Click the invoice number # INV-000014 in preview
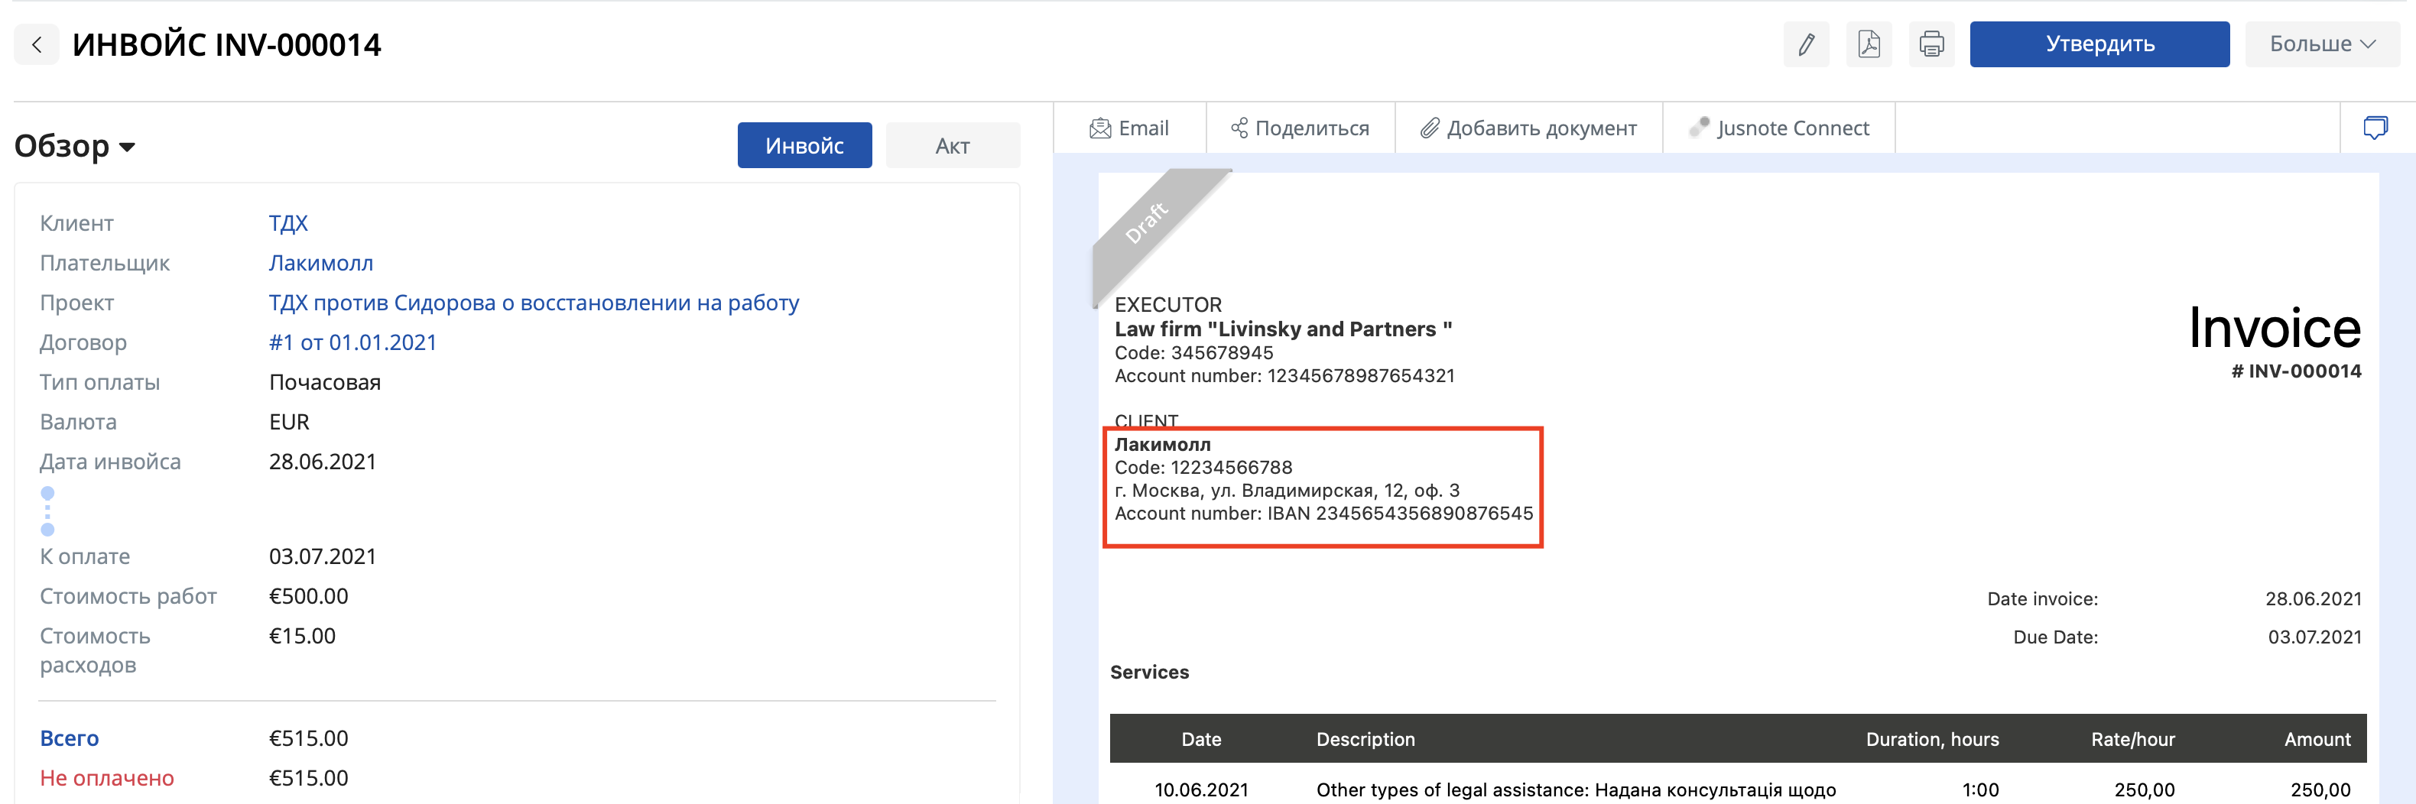The image size is (2416, 804). click(2296, 371)
